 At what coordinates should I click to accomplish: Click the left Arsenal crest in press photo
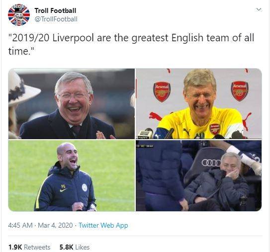(x=162, y=92)
